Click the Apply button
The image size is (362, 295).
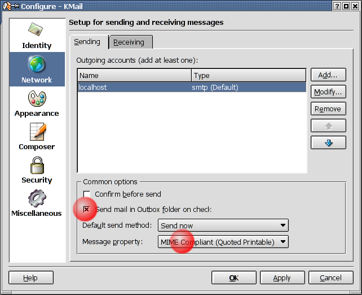282,277
